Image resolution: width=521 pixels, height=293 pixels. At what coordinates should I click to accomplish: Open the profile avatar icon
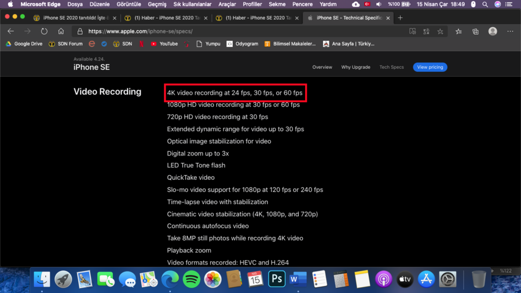pos(493,31)
